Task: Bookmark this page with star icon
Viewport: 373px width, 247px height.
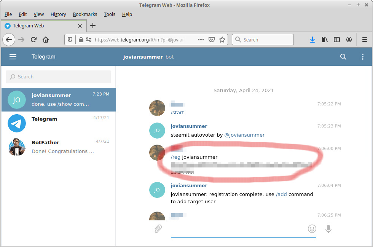Action: click(222, 40)
